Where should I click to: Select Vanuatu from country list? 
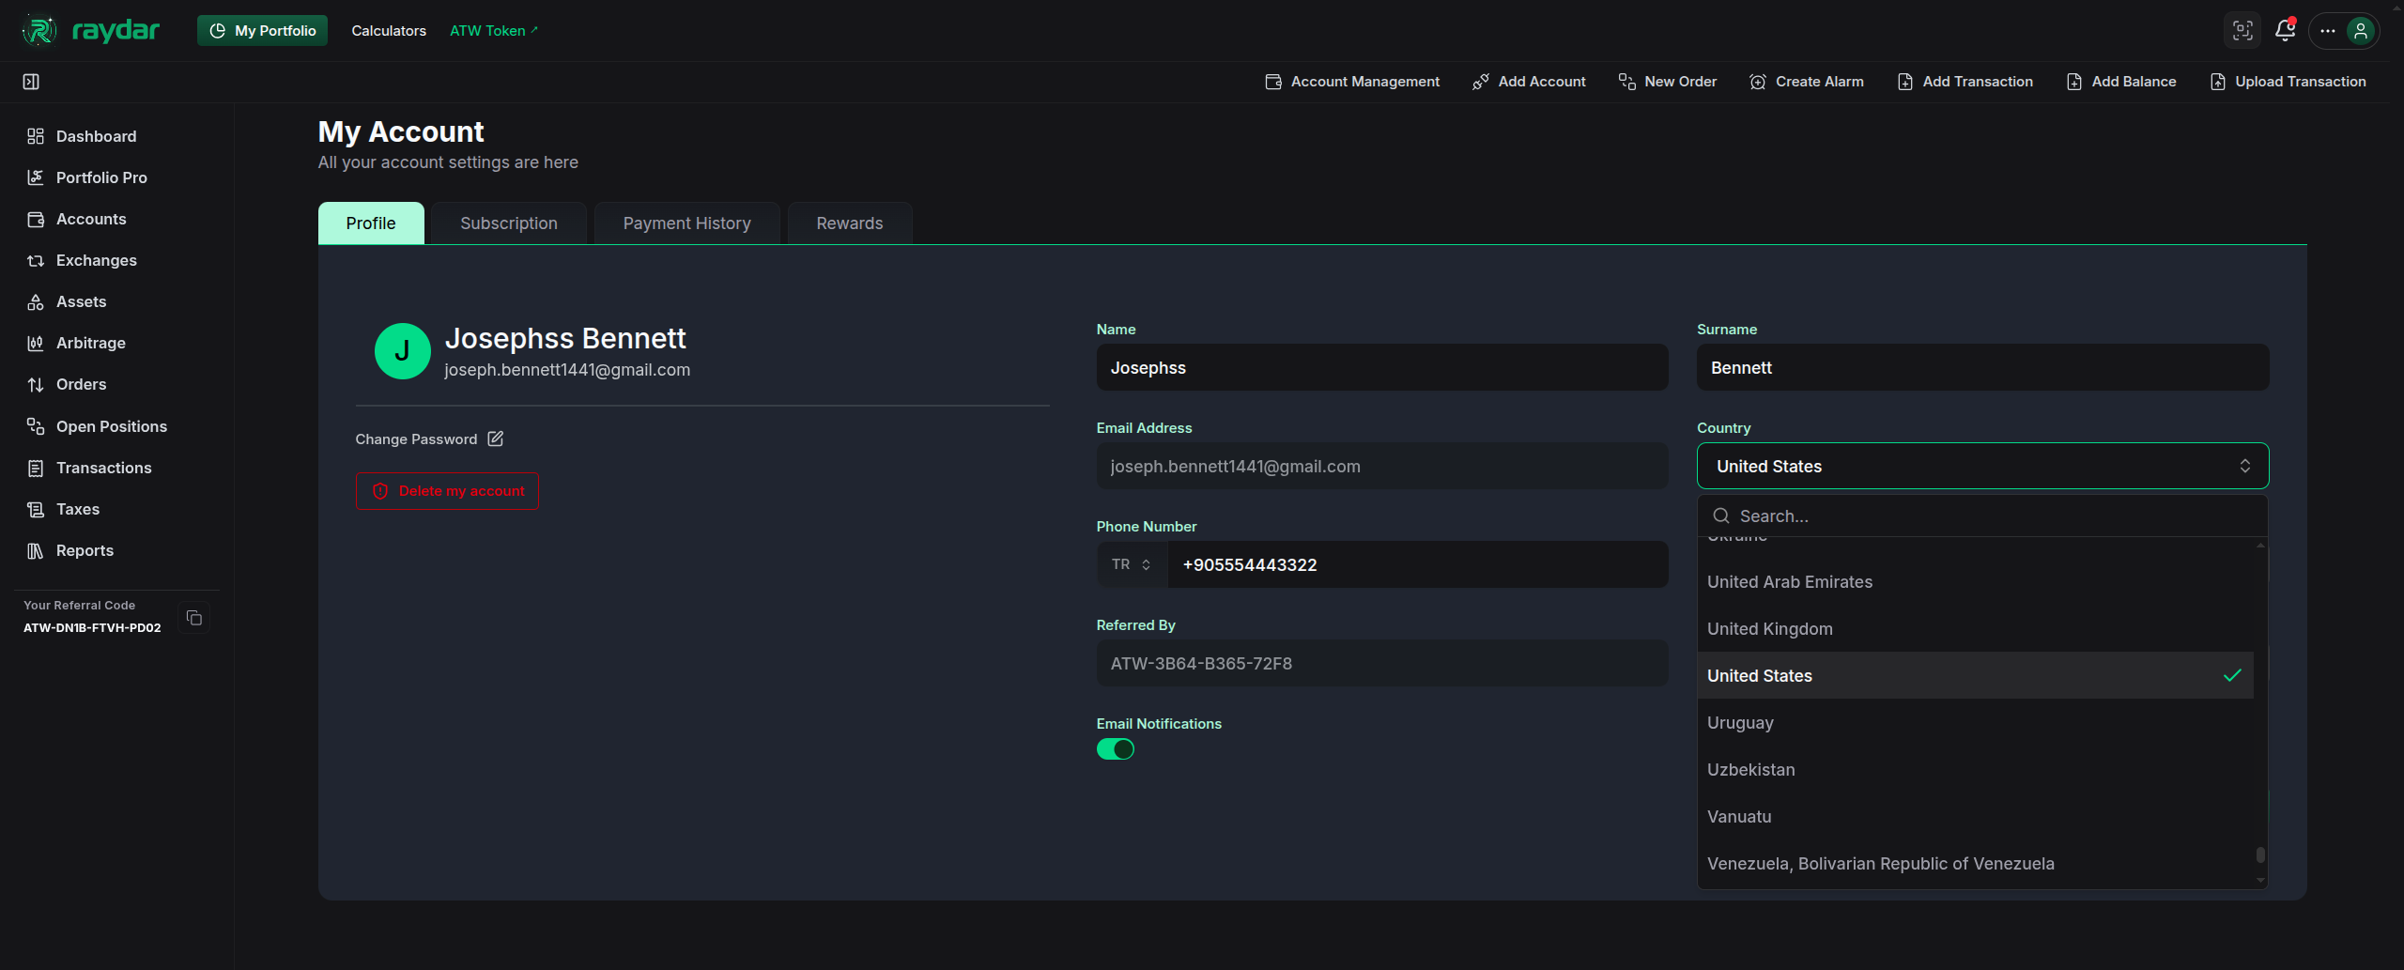pos(1975,816)
